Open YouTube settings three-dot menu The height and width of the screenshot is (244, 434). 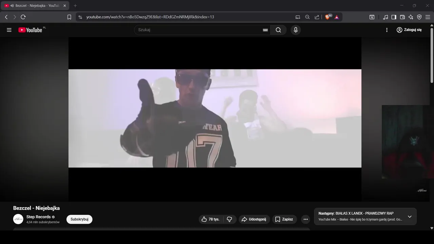click(x=387, y=30)
